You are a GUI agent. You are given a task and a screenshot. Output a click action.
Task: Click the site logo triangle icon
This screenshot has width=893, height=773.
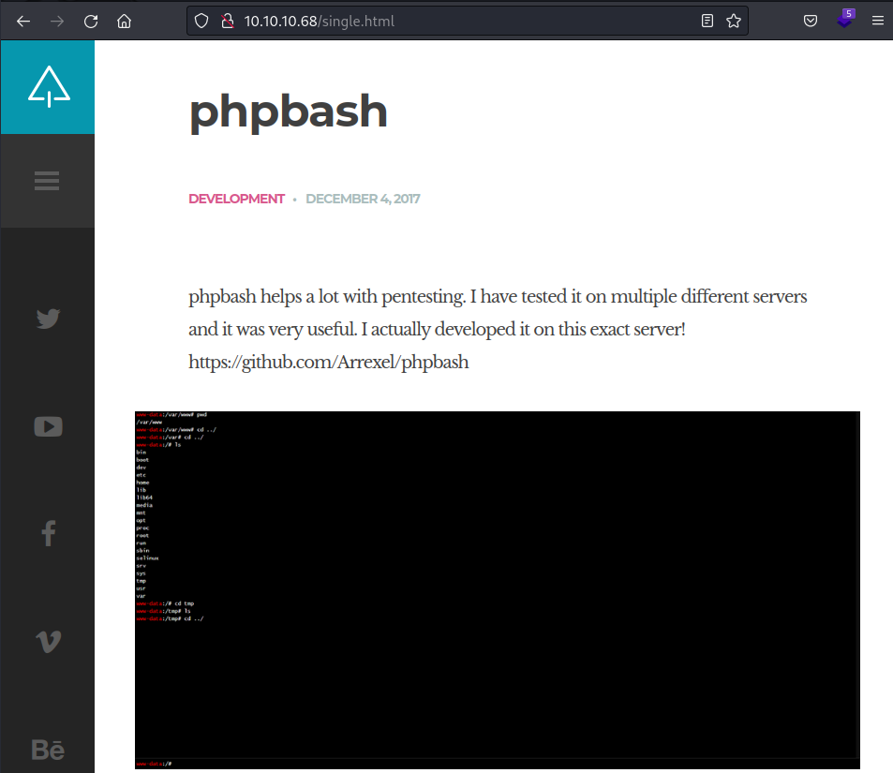[49, 86]
